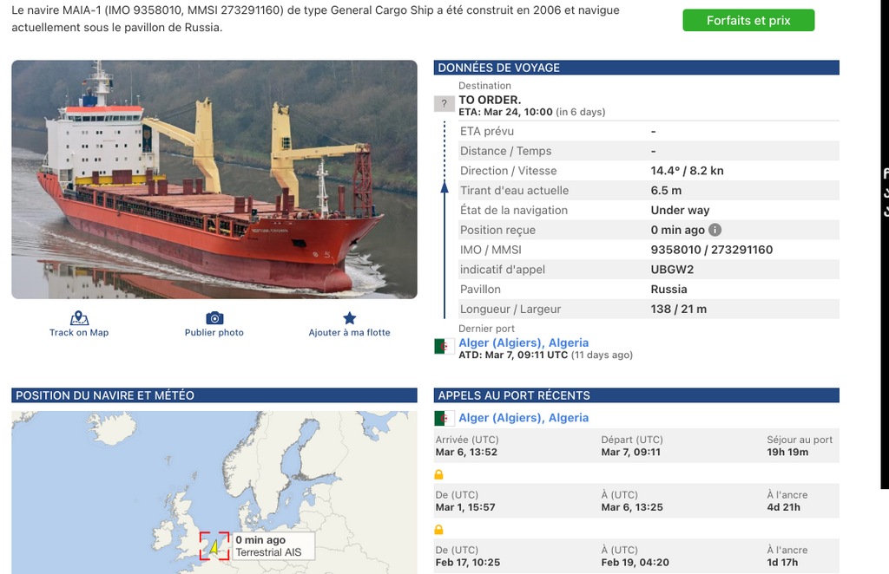The height and width of the screenshot is (574, 889).
Task: Click ATD Mar 7, 09:11 UTC text
Action: (x=513, y=355)
